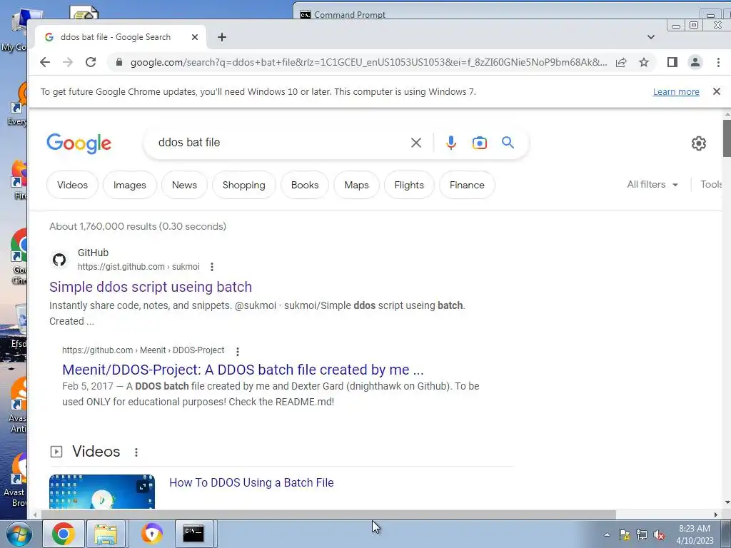This screenshot has width=731, height=548.
Task: Select the Finance filter
Action: (x=467, y=185)
